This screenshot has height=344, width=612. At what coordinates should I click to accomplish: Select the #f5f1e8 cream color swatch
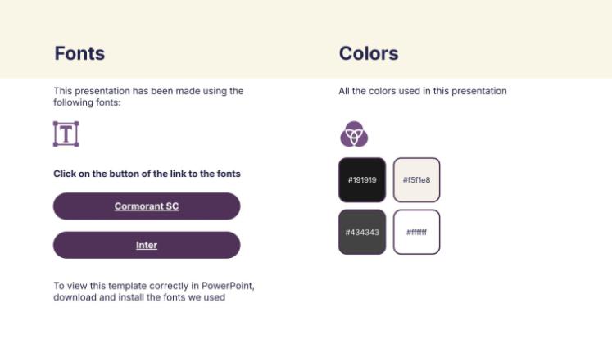(416, 179)
